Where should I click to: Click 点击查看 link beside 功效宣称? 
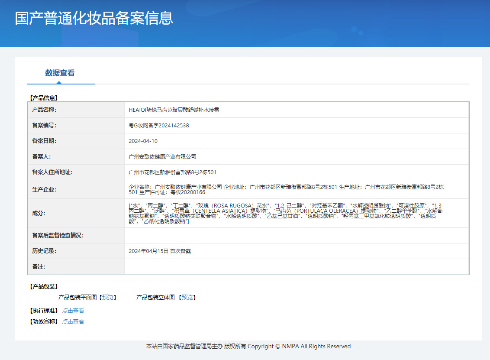(73, 321)
